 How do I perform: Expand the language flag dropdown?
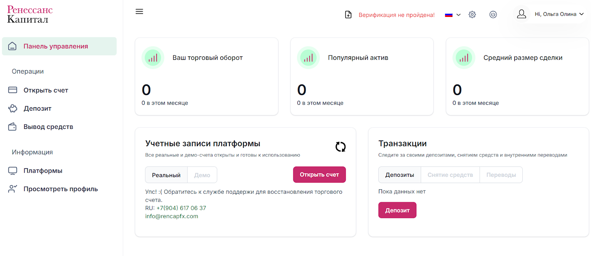pos(453,15)
